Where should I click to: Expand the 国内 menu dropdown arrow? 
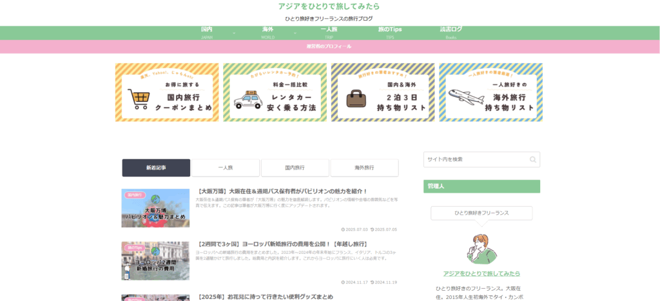tap(233, 33)
